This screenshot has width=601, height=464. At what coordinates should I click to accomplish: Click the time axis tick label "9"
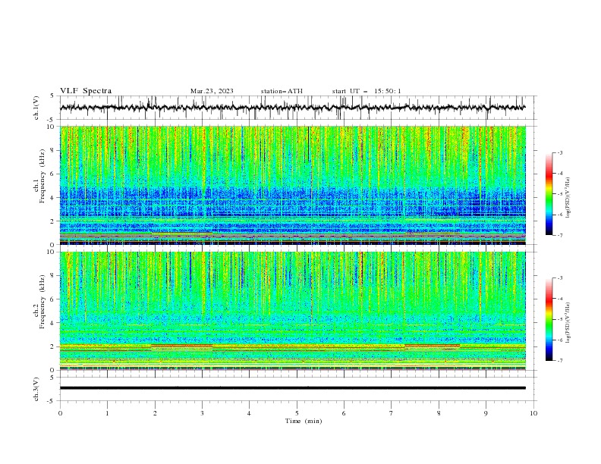486,413
